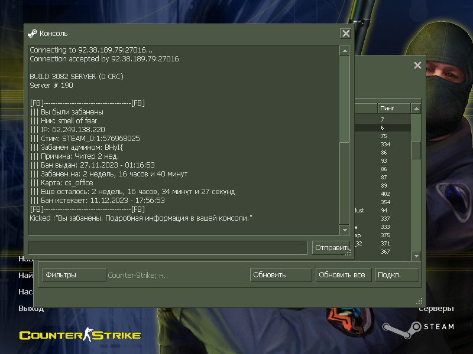Select server row with ping 402
This screenshot has height=354, width=473.
[383, 194]
